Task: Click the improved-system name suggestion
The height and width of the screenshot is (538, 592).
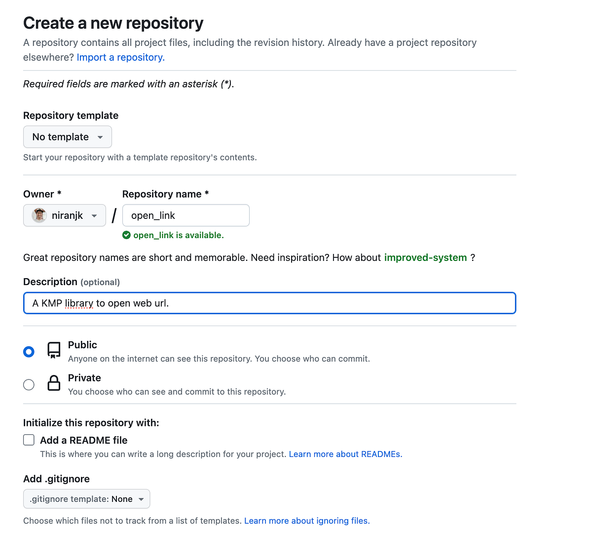Action: tap(425, 257)
